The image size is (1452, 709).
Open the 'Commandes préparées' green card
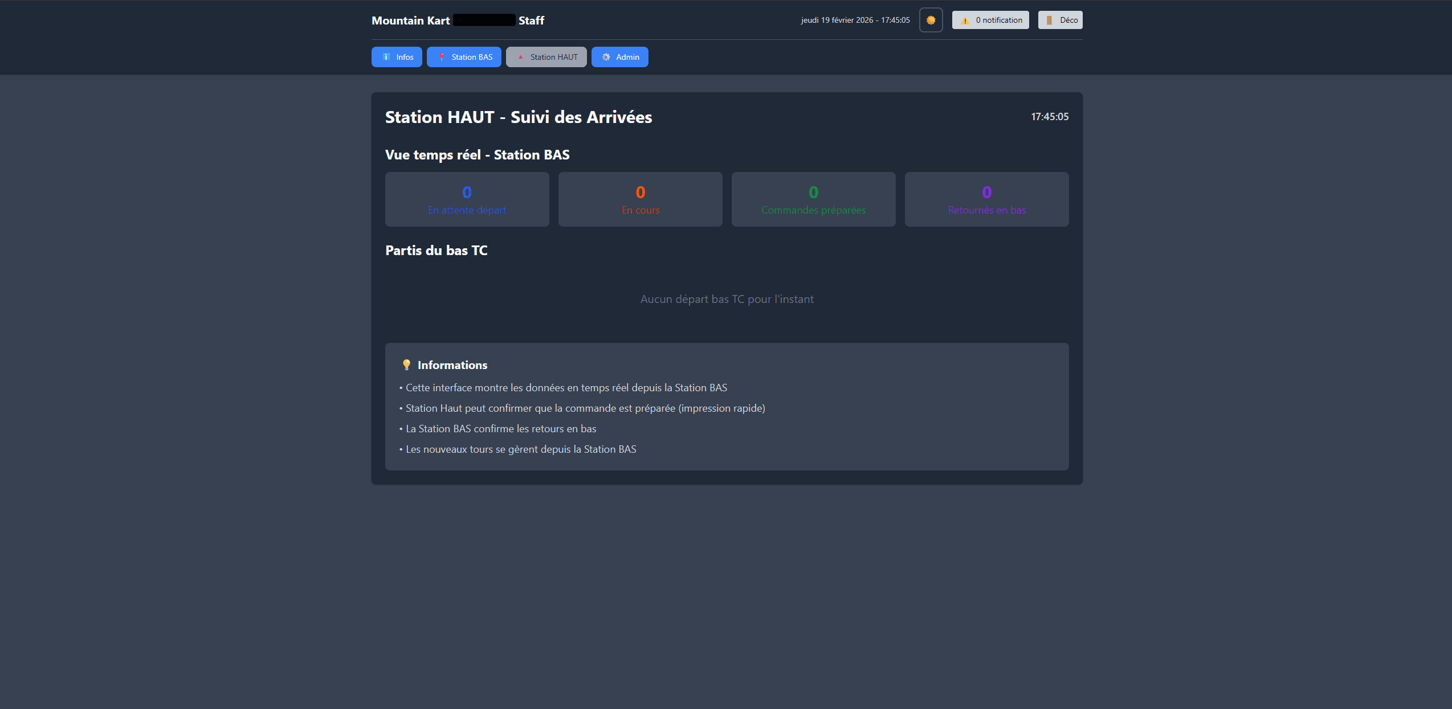click(x=813, y=199)
